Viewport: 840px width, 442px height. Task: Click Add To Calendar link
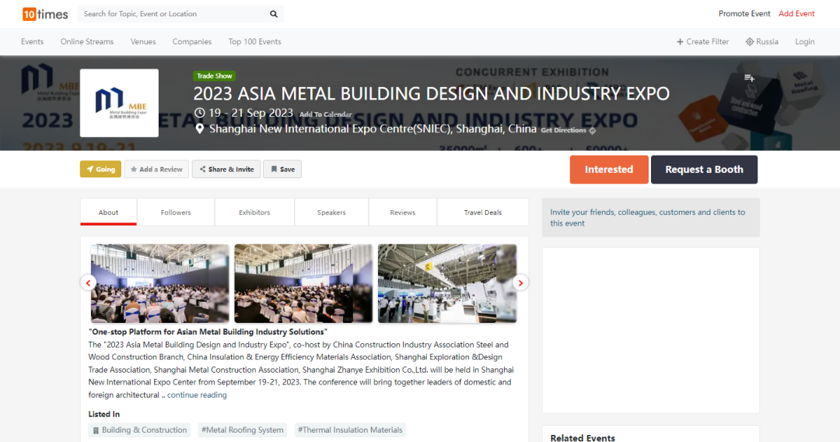click(x=326, y=114)
